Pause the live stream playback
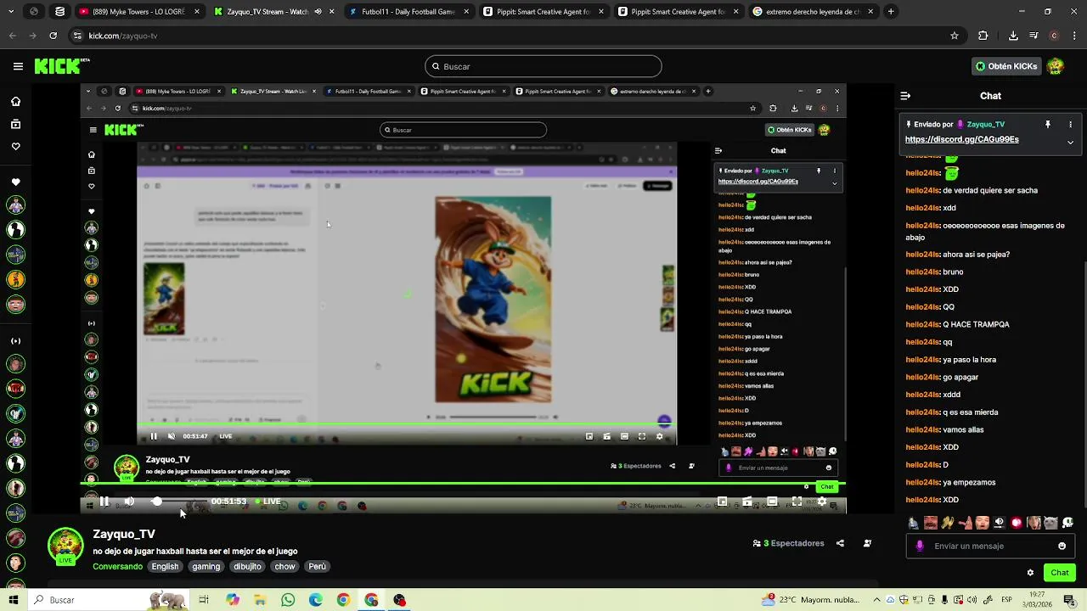Screen dimensions: 1087x611 click(x=104, y=502)
